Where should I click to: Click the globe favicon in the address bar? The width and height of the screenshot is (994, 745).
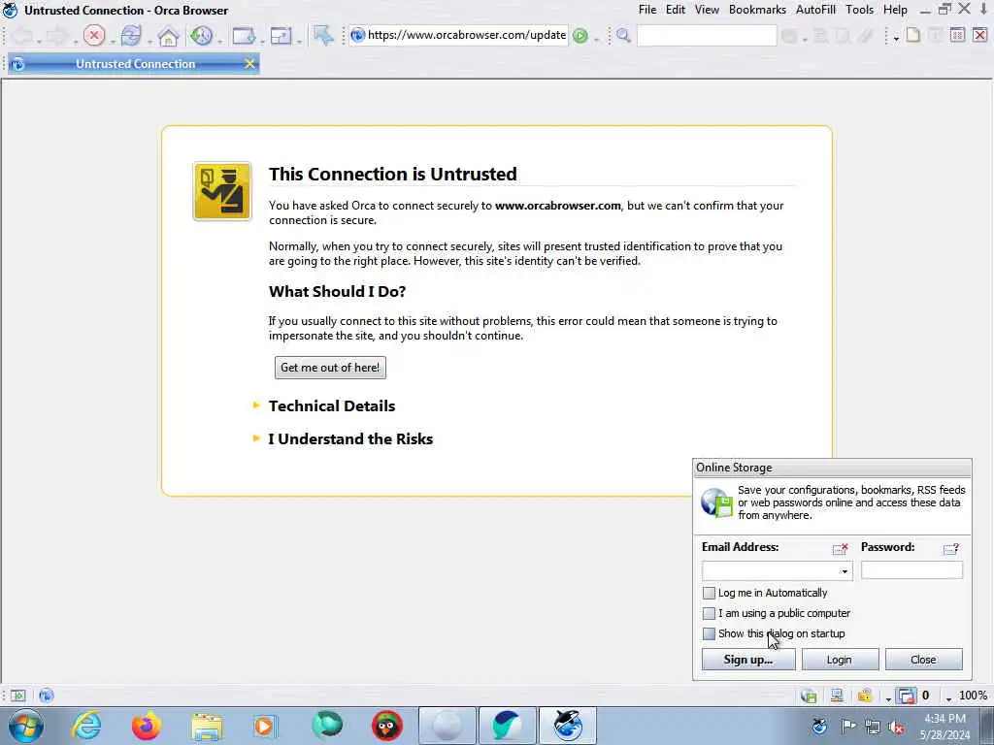(358, 36)
